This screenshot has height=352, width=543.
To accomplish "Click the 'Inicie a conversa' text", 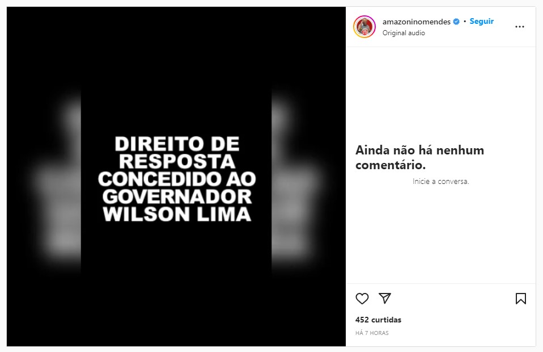I will [x=441, y=181].
